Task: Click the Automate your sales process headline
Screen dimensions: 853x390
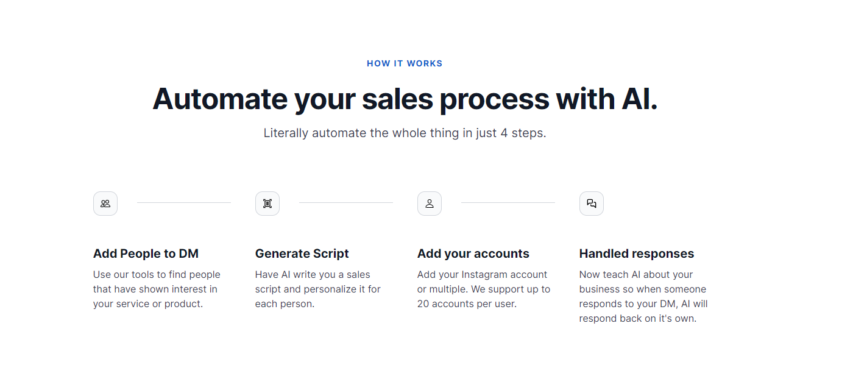Action: [405, 99]
